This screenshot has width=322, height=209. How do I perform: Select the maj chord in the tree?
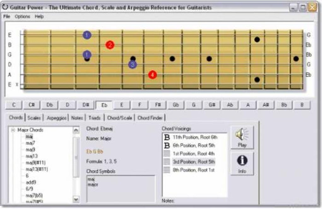click(29, 136)
